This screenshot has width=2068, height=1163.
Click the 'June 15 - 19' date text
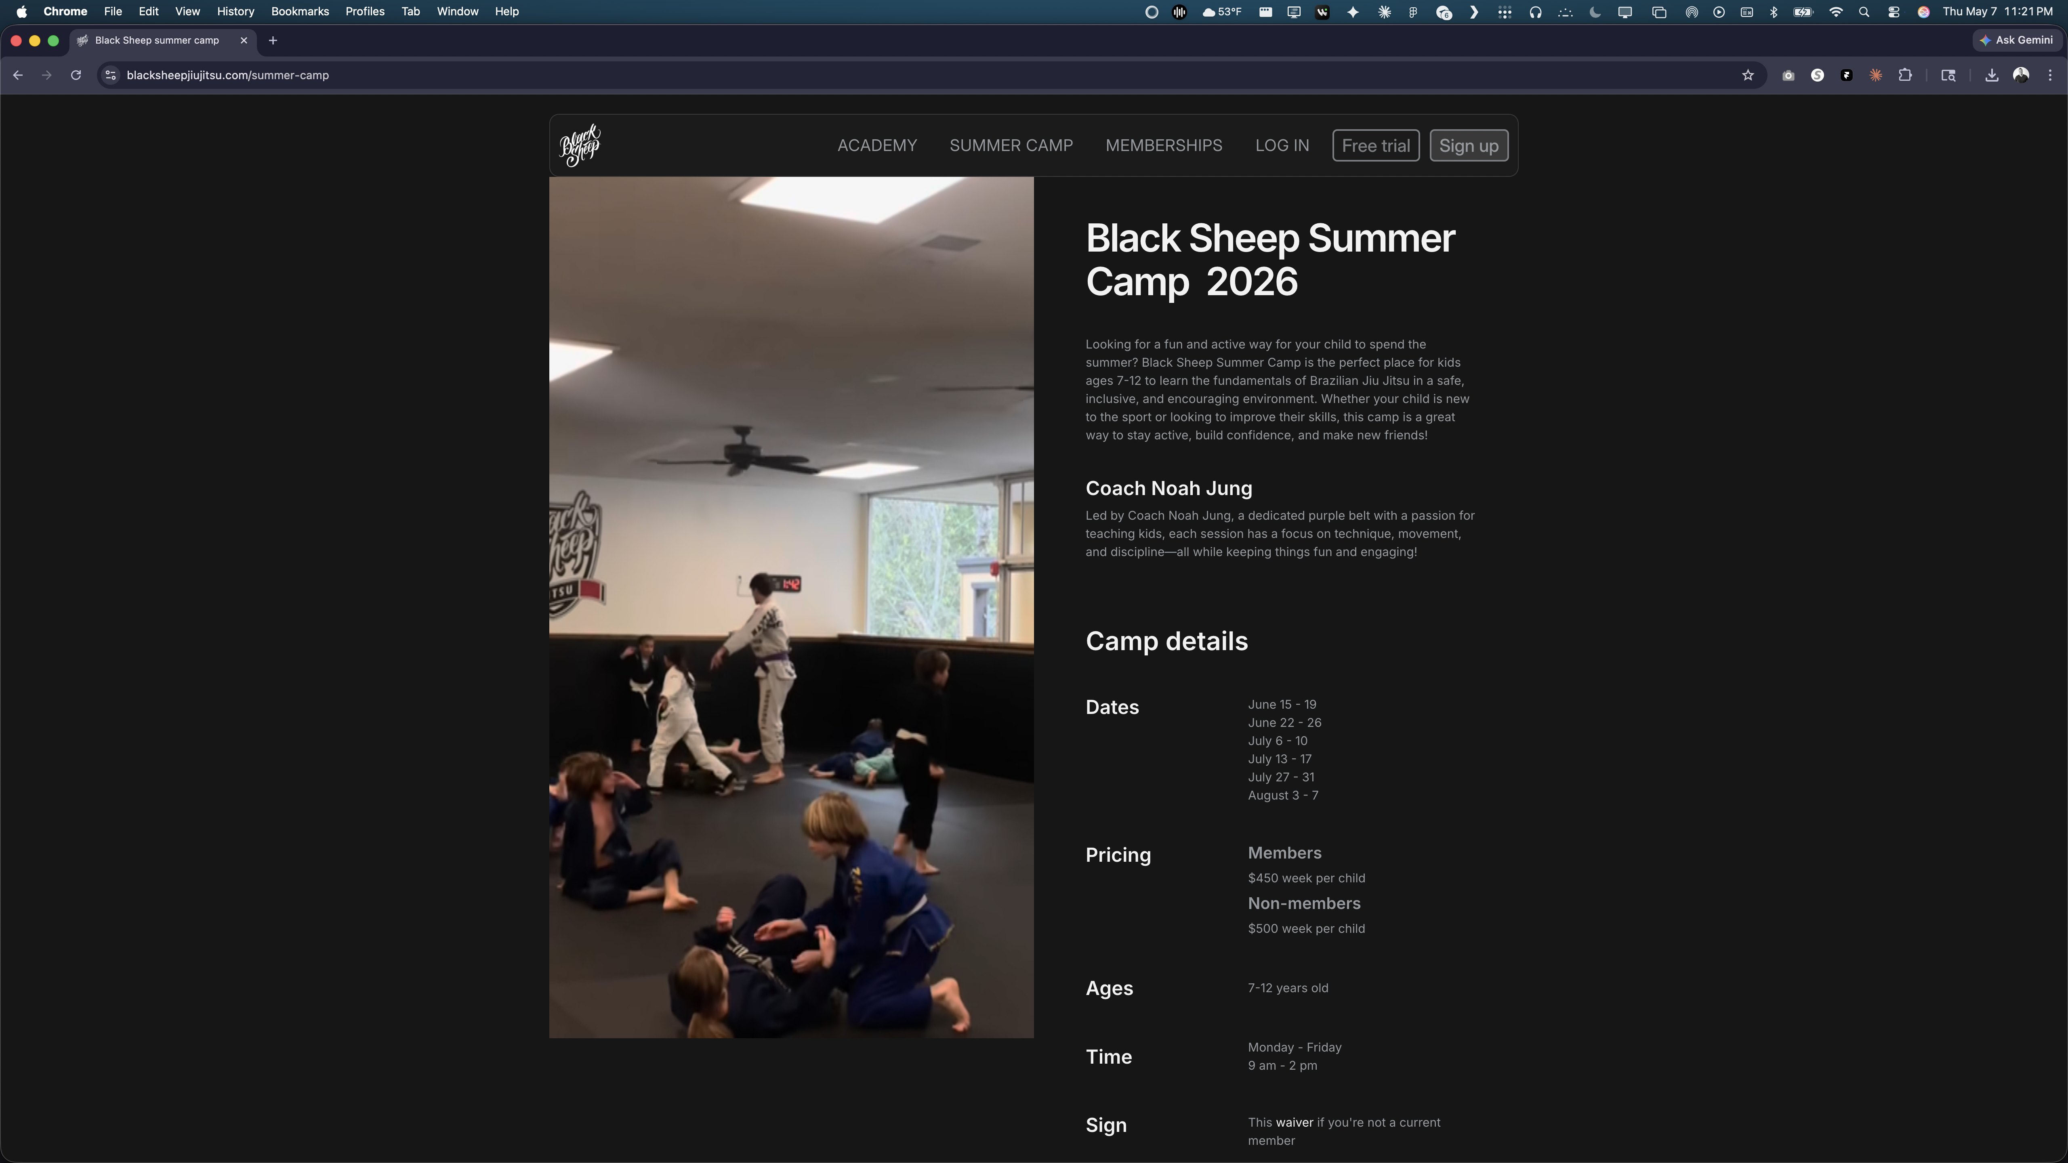[1281, 705]
